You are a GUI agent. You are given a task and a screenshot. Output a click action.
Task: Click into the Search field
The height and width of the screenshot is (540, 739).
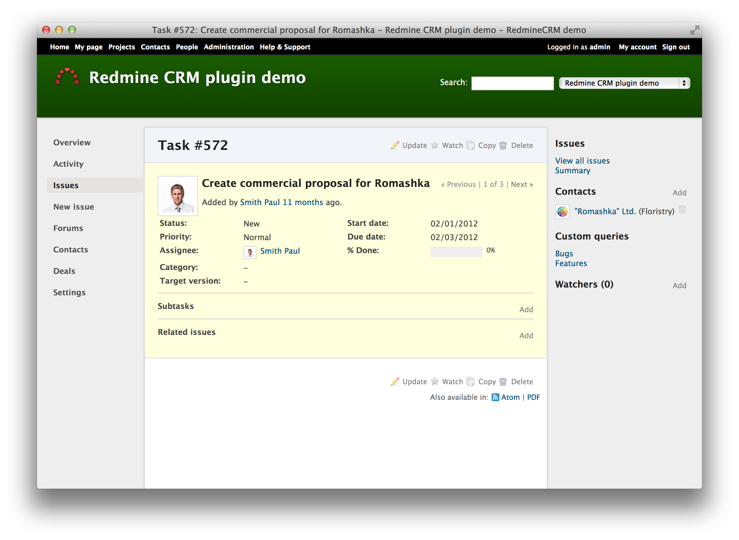point(512,83)
